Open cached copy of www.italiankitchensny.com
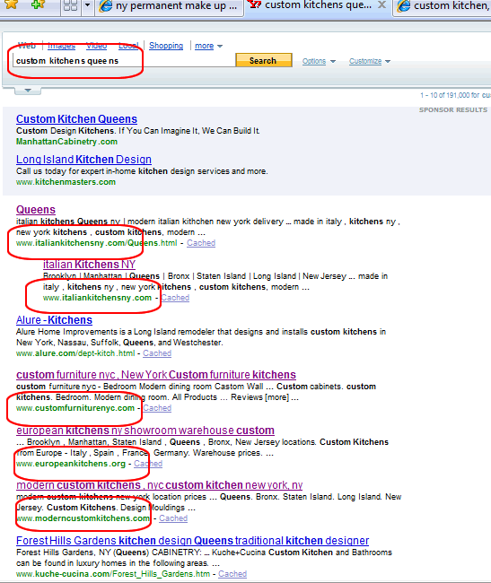 click(175, 298)
